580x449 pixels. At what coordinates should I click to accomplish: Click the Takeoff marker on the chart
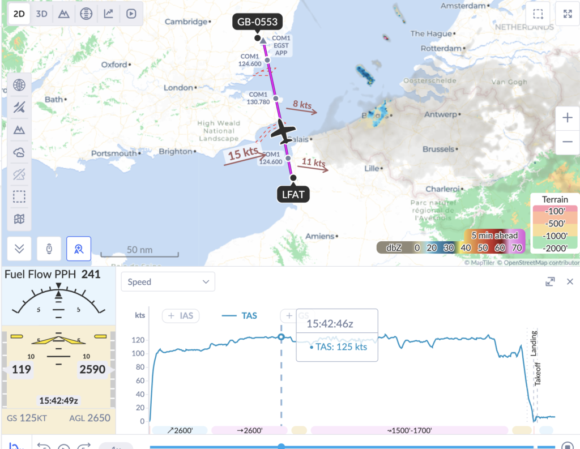(538, 374)
